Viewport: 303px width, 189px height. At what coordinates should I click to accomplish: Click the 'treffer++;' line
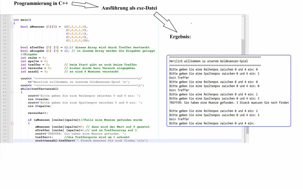click(44, 137)
